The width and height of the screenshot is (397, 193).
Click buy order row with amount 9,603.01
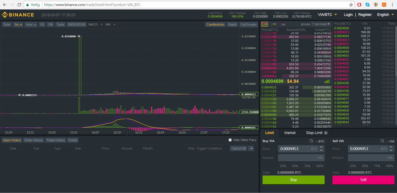(x=296, y=111)
